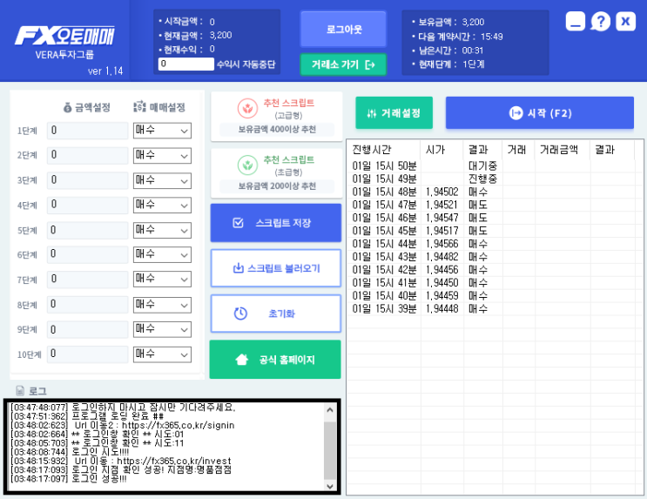
Task: Open 거래설정 trade settings
Action: click(394, 112)
